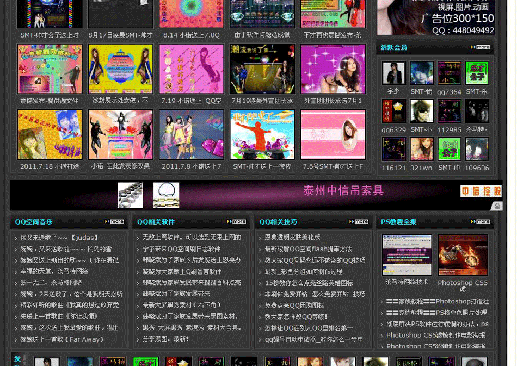Open member avatar labeled 116121
517x366 pixels.
coord(393,149)
